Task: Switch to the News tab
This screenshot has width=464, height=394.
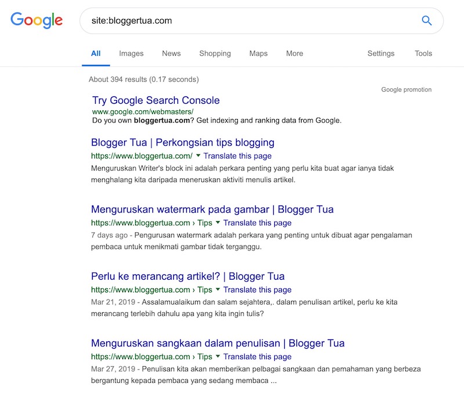Action: (x=171, y=53)
